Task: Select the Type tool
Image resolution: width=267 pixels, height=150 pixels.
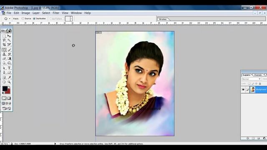Action: click(x=9, y=68)
